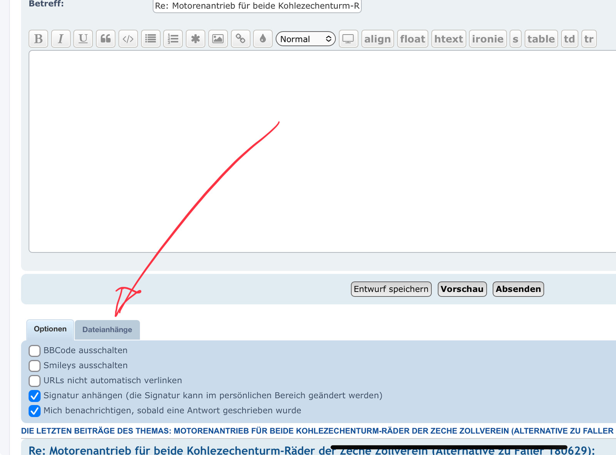Open the Normal font size dropdown
This screenshot has height=455, width=616.
point(306,39)
